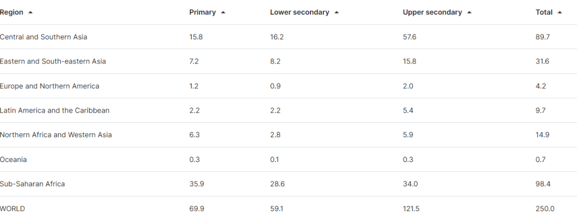This screenshot has width=577, height=220.
Task: Sort by Lower secondary header text
Action: click(300, 12)
